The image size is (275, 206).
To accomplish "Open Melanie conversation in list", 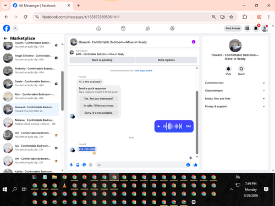I will tap(30, 122).
